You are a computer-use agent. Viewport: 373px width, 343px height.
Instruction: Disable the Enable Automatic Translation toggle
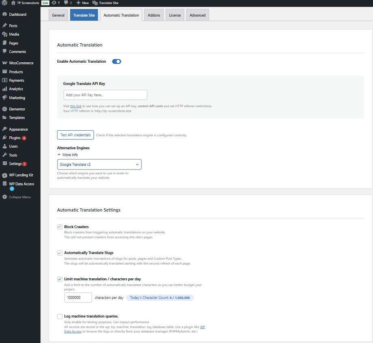pyautogui.click(x=117, y=61)
